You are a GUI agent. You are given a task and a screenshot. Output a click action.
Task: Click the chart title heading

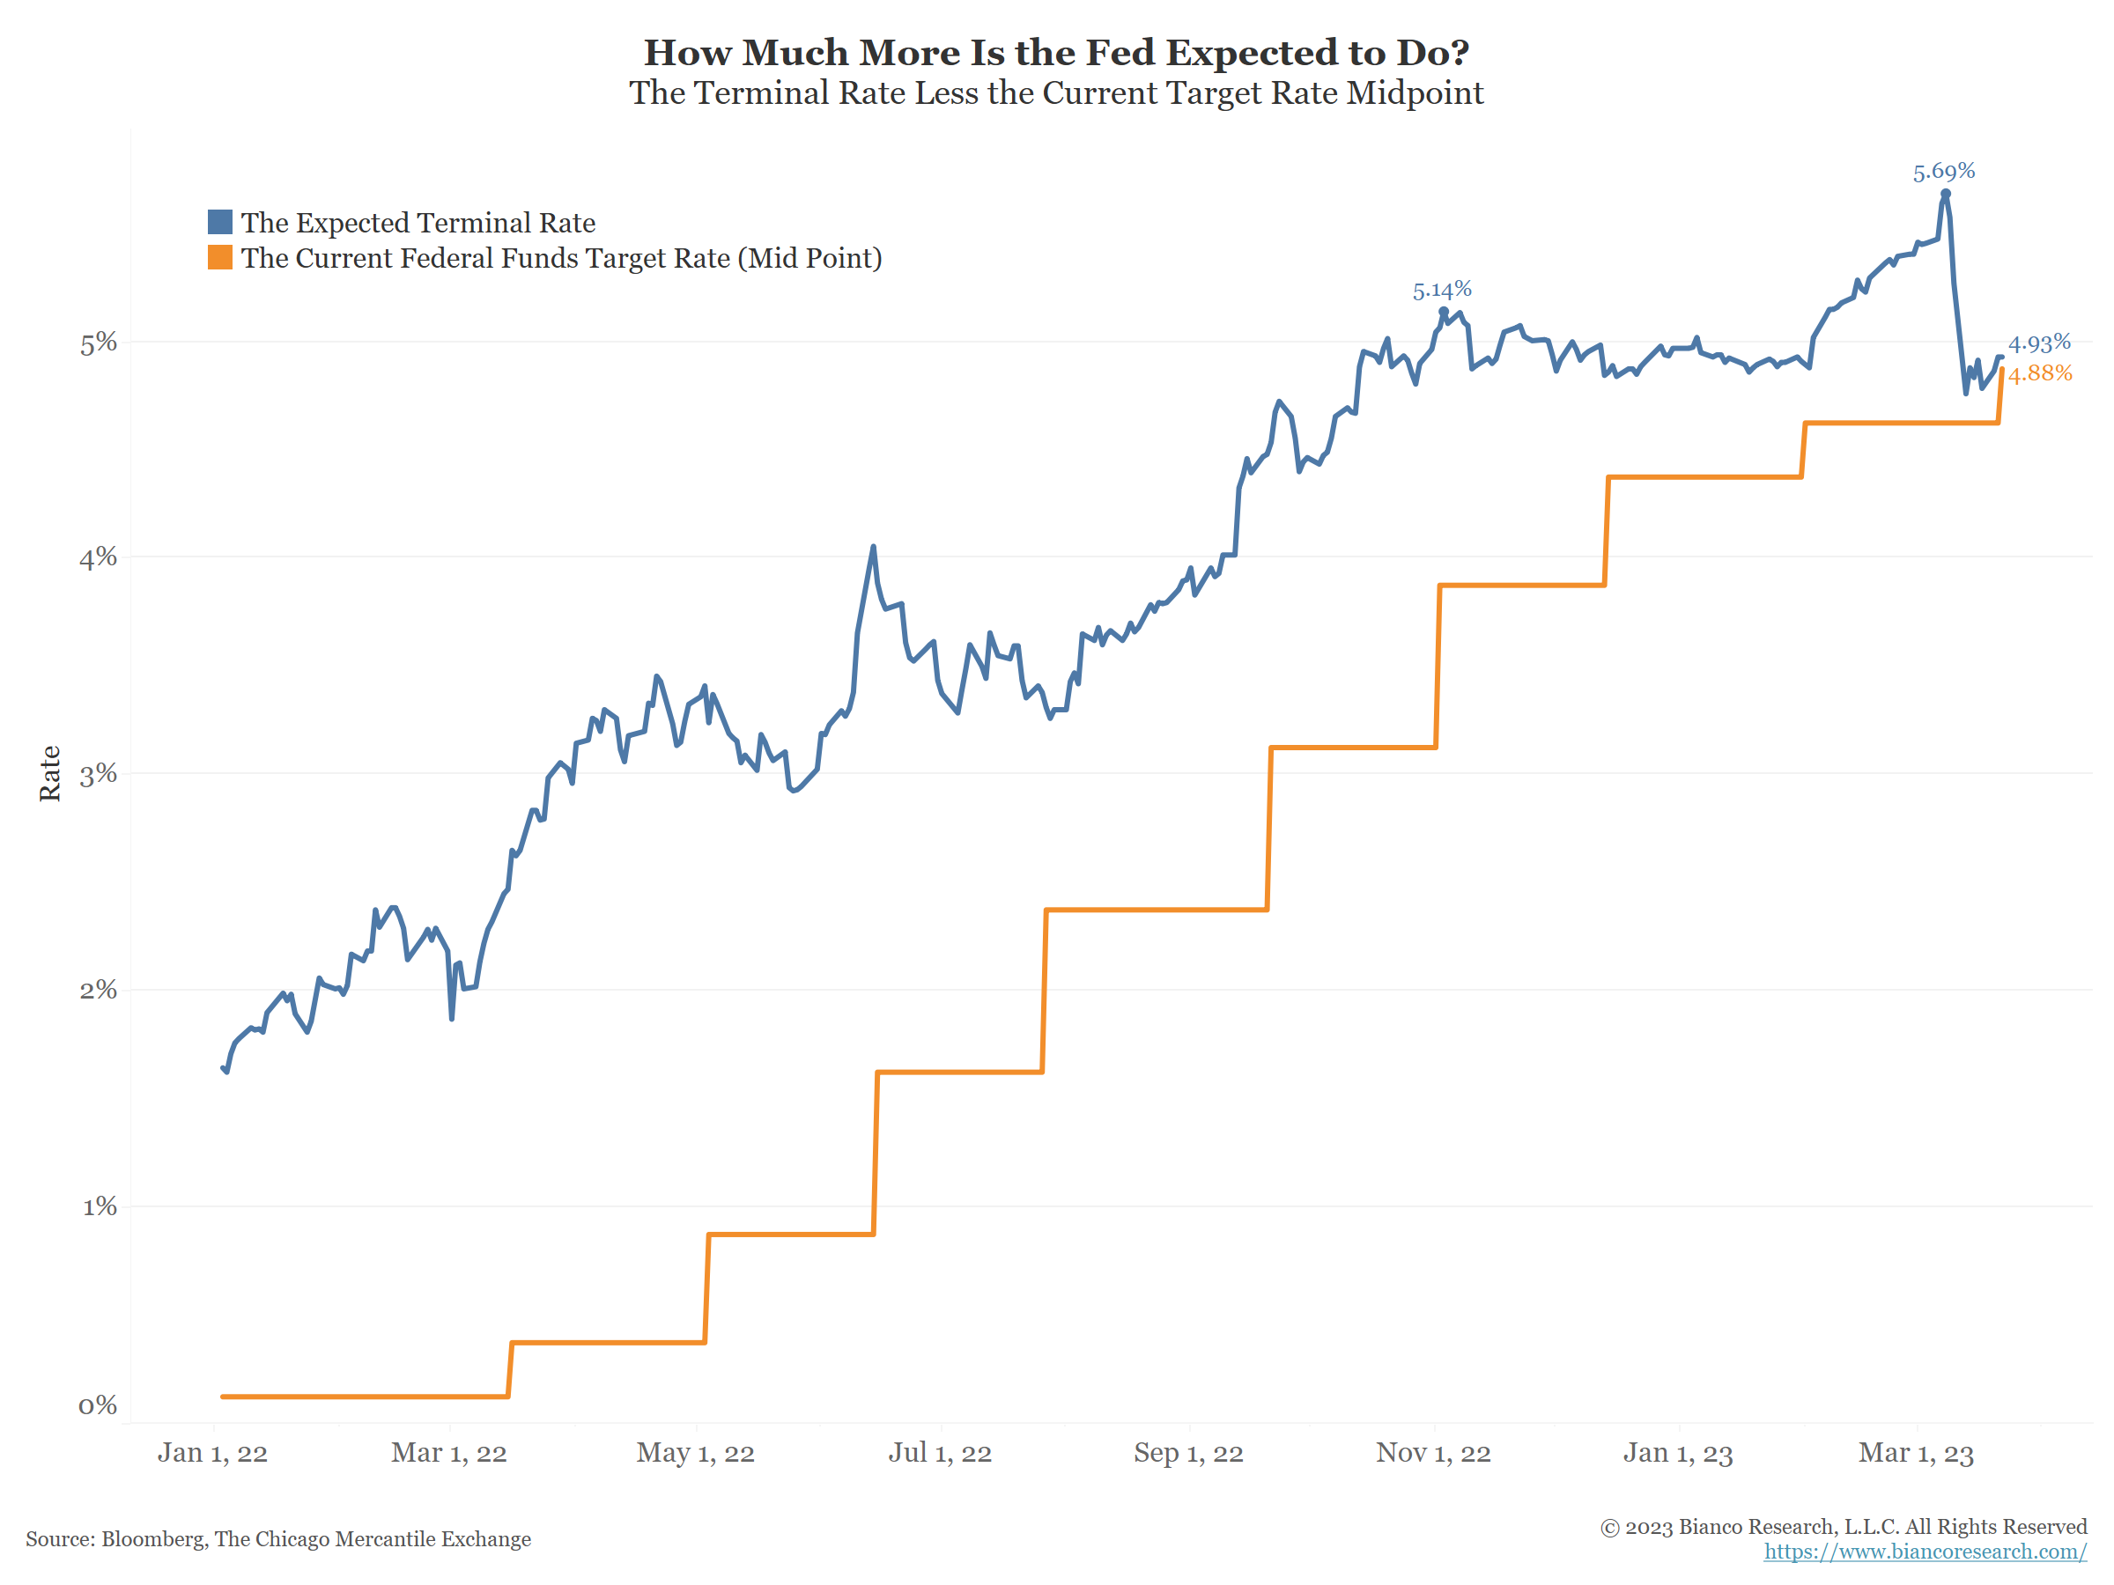1056,53
